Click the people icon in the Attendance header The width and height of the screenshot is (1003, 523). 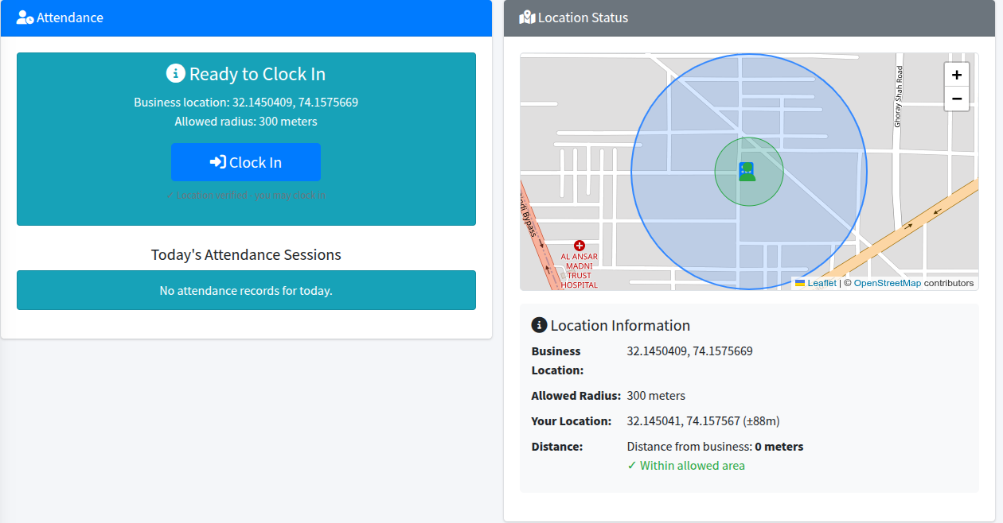[25, 17]
